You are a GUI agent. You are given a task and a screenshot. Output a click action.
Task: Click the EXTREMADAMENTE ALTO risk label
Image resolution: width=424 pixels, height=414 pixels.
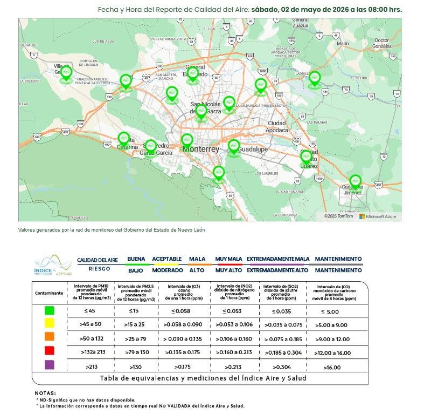tap(277, 270)
